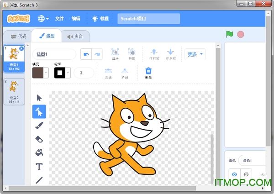
Task: Click the redo arrow button
Action: point(97,54)
